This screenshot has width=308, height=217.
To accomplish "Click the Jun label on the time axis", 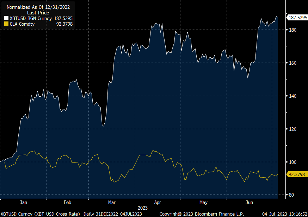I will (x=249, y=203).
